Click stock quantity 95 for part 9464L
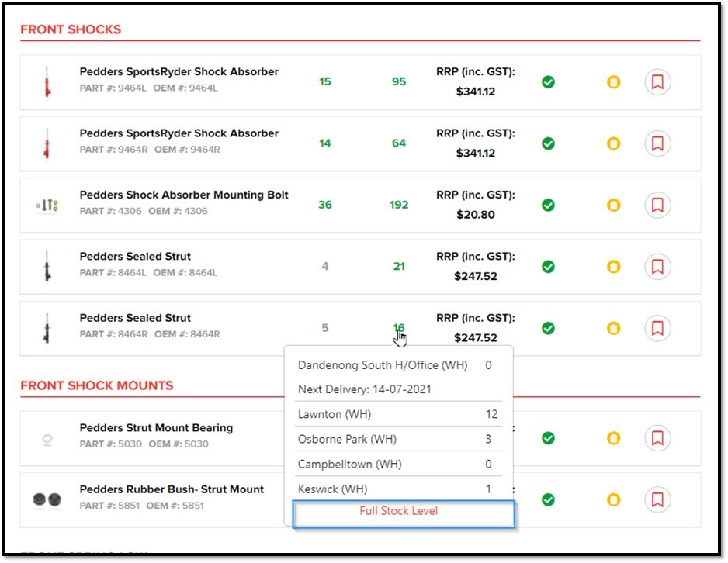The height and width of the screenshot is (563, 728). pyautogui.click(x=398, y=81)
